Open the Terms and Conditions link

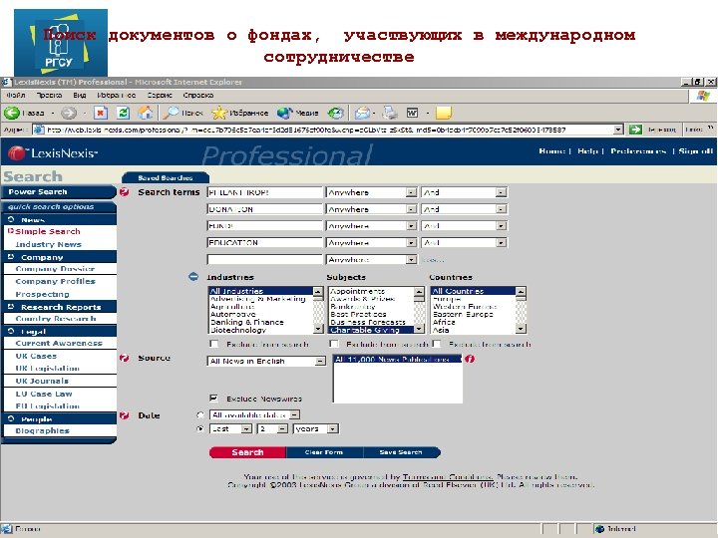[x=448, y=476]
